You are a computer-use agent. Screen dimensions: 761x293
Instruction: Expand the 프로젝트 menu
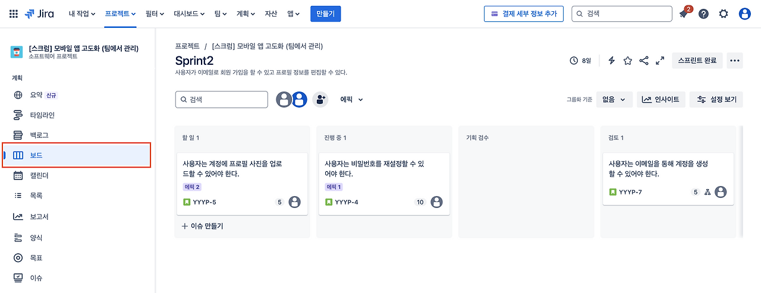[x=120, y=14]
